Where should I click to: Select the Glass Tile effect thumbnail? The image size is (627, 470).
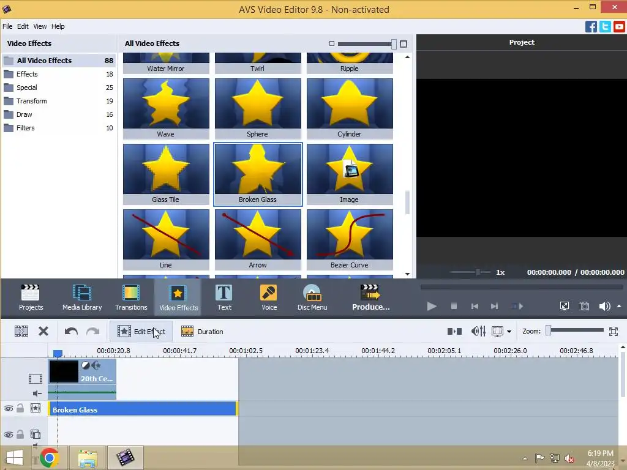click(x=166, y=174)
